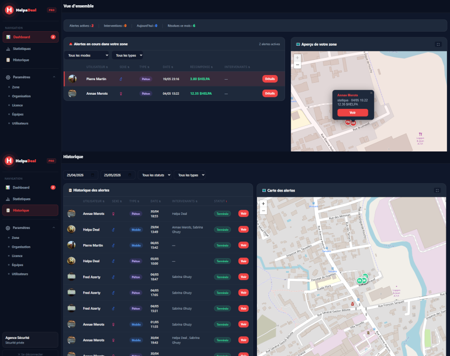This screenshot has height=356, width=450.
Task: Select highlighted Dashboard item in Vue d'ensemble sidebar
Action: click(x=30, y=37)
